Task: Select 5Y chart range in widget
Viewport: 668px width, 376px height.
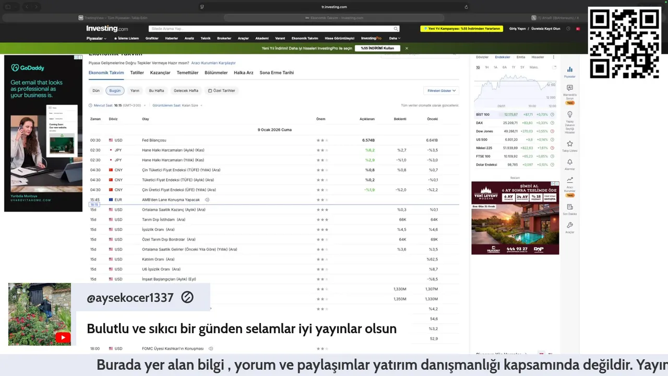Action: (522, 67)
